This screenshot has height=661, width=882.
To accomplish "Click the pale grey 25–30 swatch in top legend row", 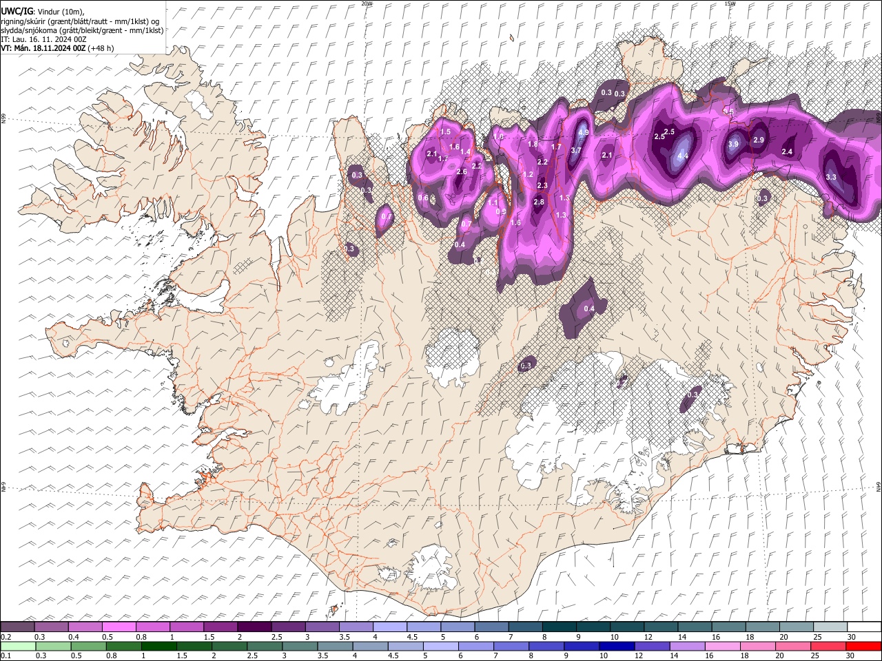I will [x=830, y=627].
